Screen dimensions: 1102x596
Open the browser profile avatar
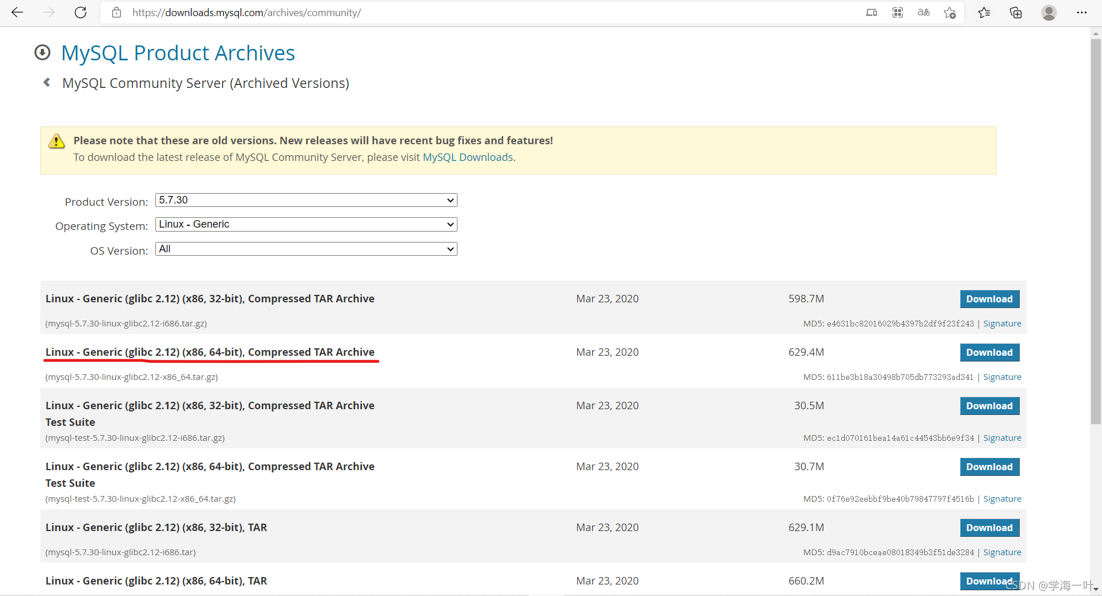coord(1049,12)
